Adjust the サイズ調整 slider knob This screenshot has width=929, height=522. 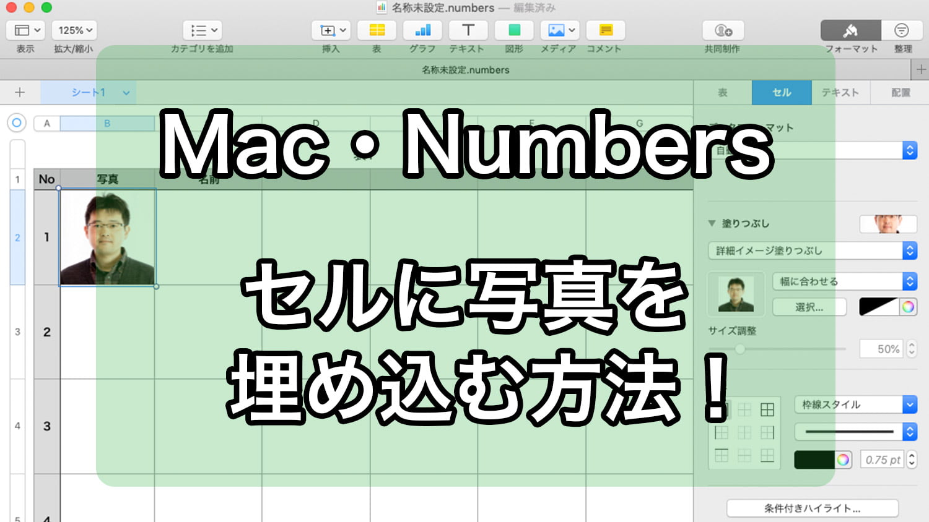click(739, 349)
